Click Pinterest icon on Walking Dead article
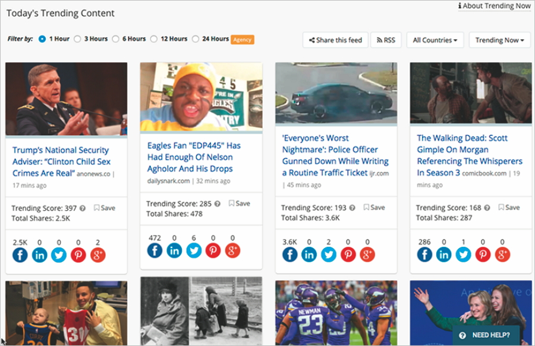The height and width of the screenshot is (346, 535). (x=483, y=255)
